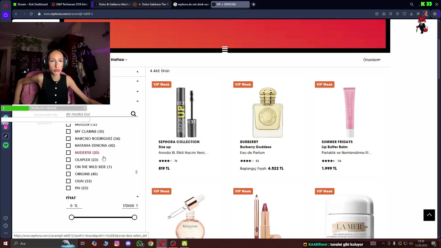Check the NARCISO RODRIGUEZ brand filter
Viewport: 441px width, 248px height.
[x=68, y=138]
